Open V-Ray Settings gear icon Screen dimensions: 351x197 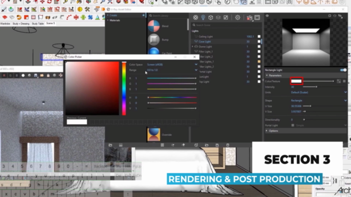[237, 18]
